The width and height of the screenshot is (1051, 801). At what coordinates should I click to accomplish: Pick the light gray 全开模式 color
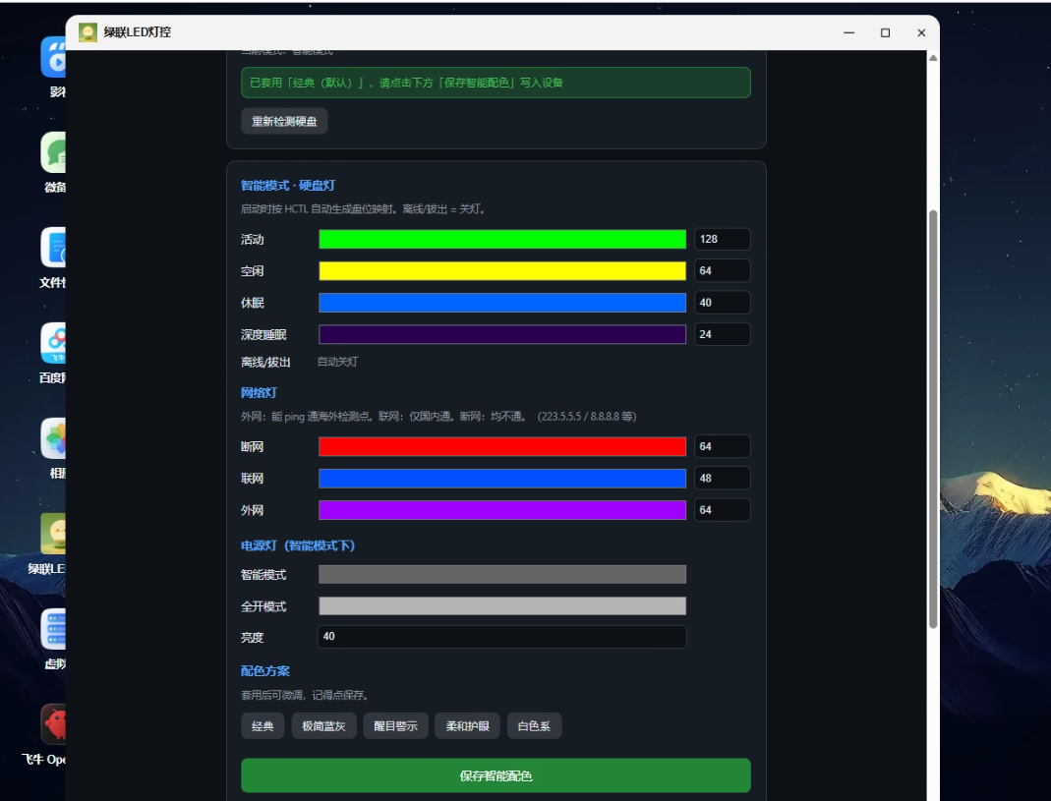(502, 606)
